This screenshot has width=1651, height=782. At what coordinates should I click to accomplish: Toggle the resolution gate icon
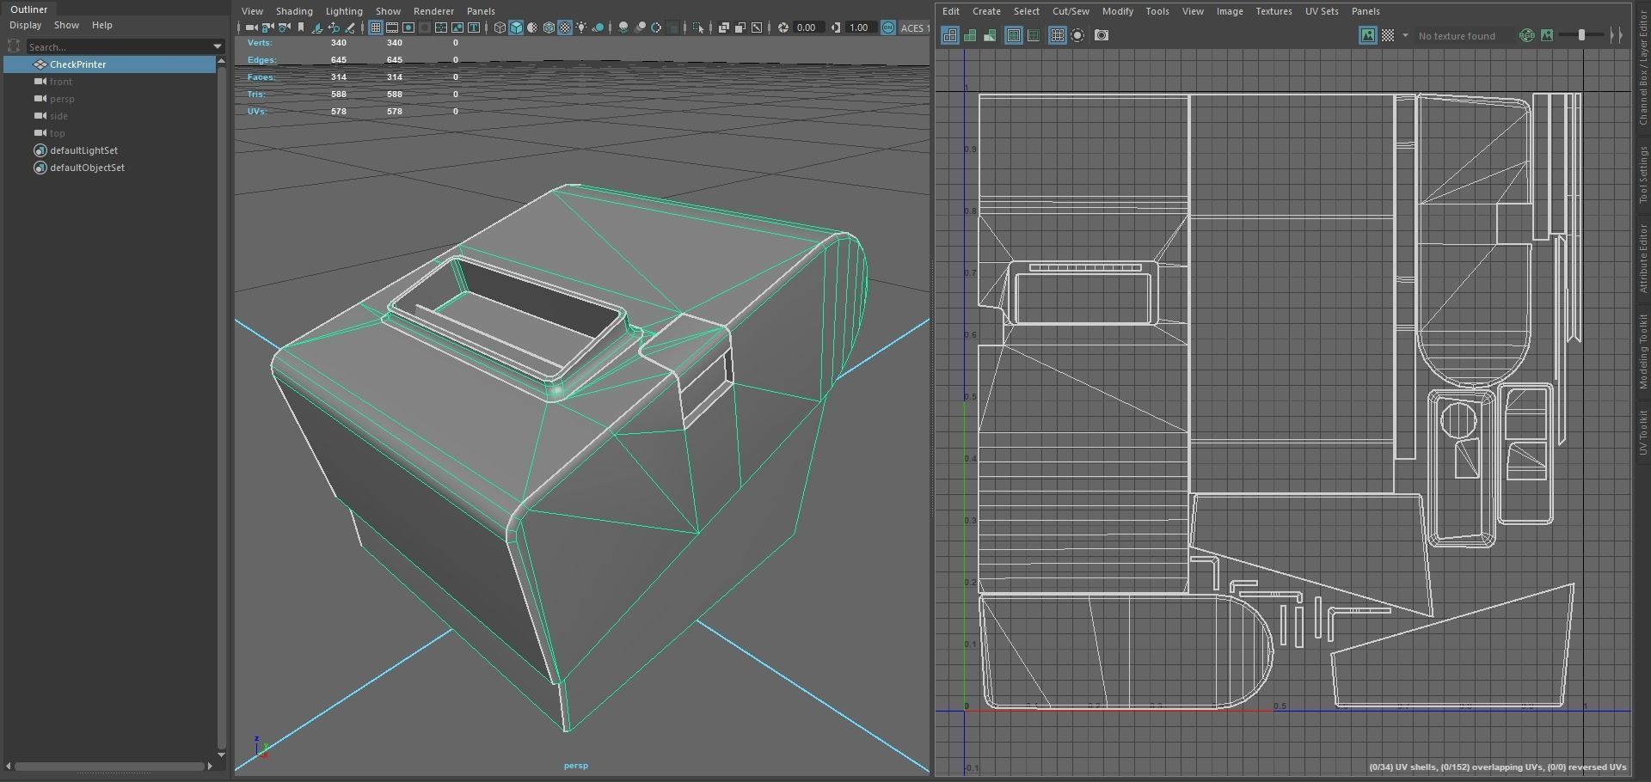coord(408,27)
